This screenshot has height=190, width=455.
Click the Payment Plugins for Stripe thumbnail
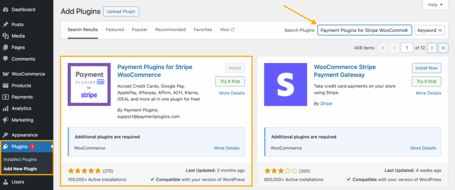click(89, 85)
